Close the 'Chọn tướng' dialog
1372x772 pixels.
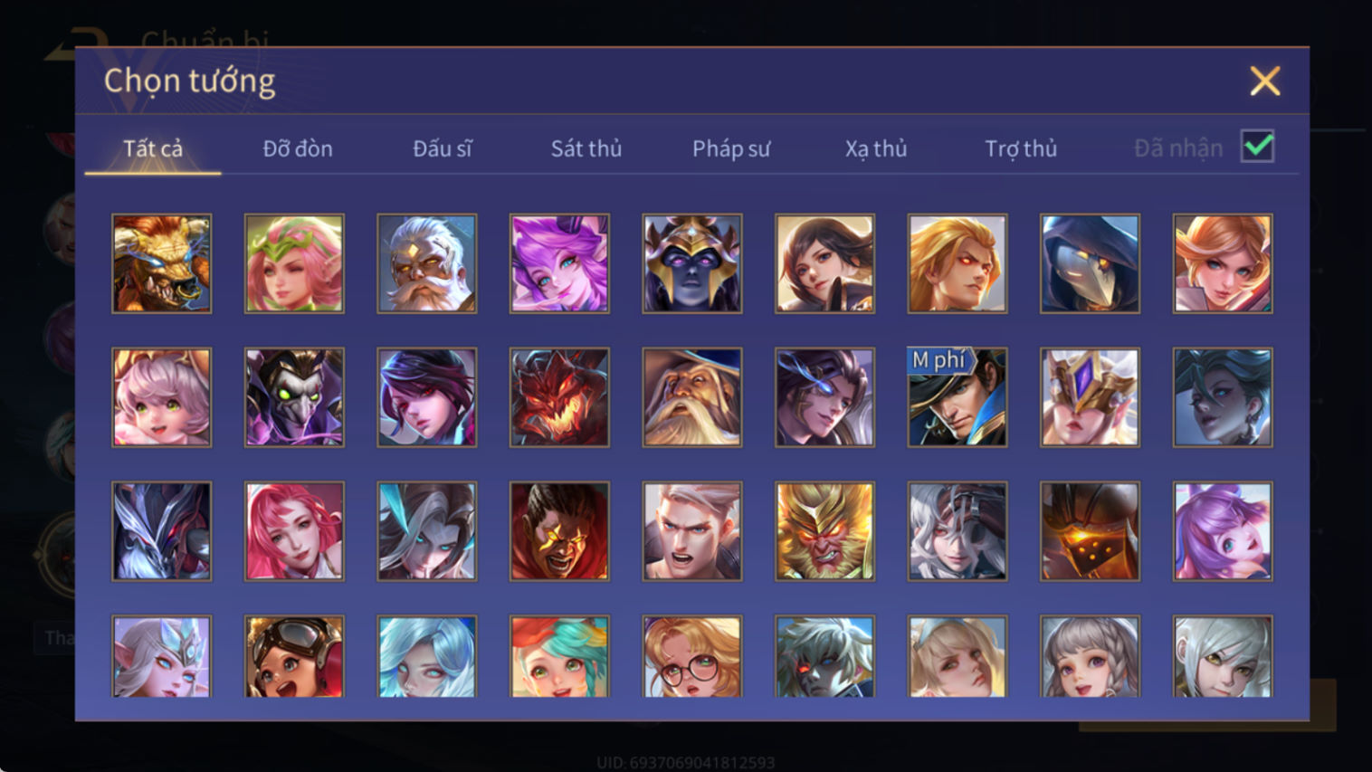point(1264,81)
